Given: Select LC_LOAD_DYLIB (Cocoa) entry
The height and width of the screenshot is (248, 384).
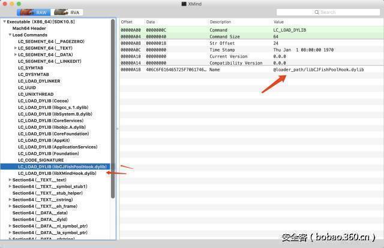Looking at the screenshot, I should click(43, 101).
